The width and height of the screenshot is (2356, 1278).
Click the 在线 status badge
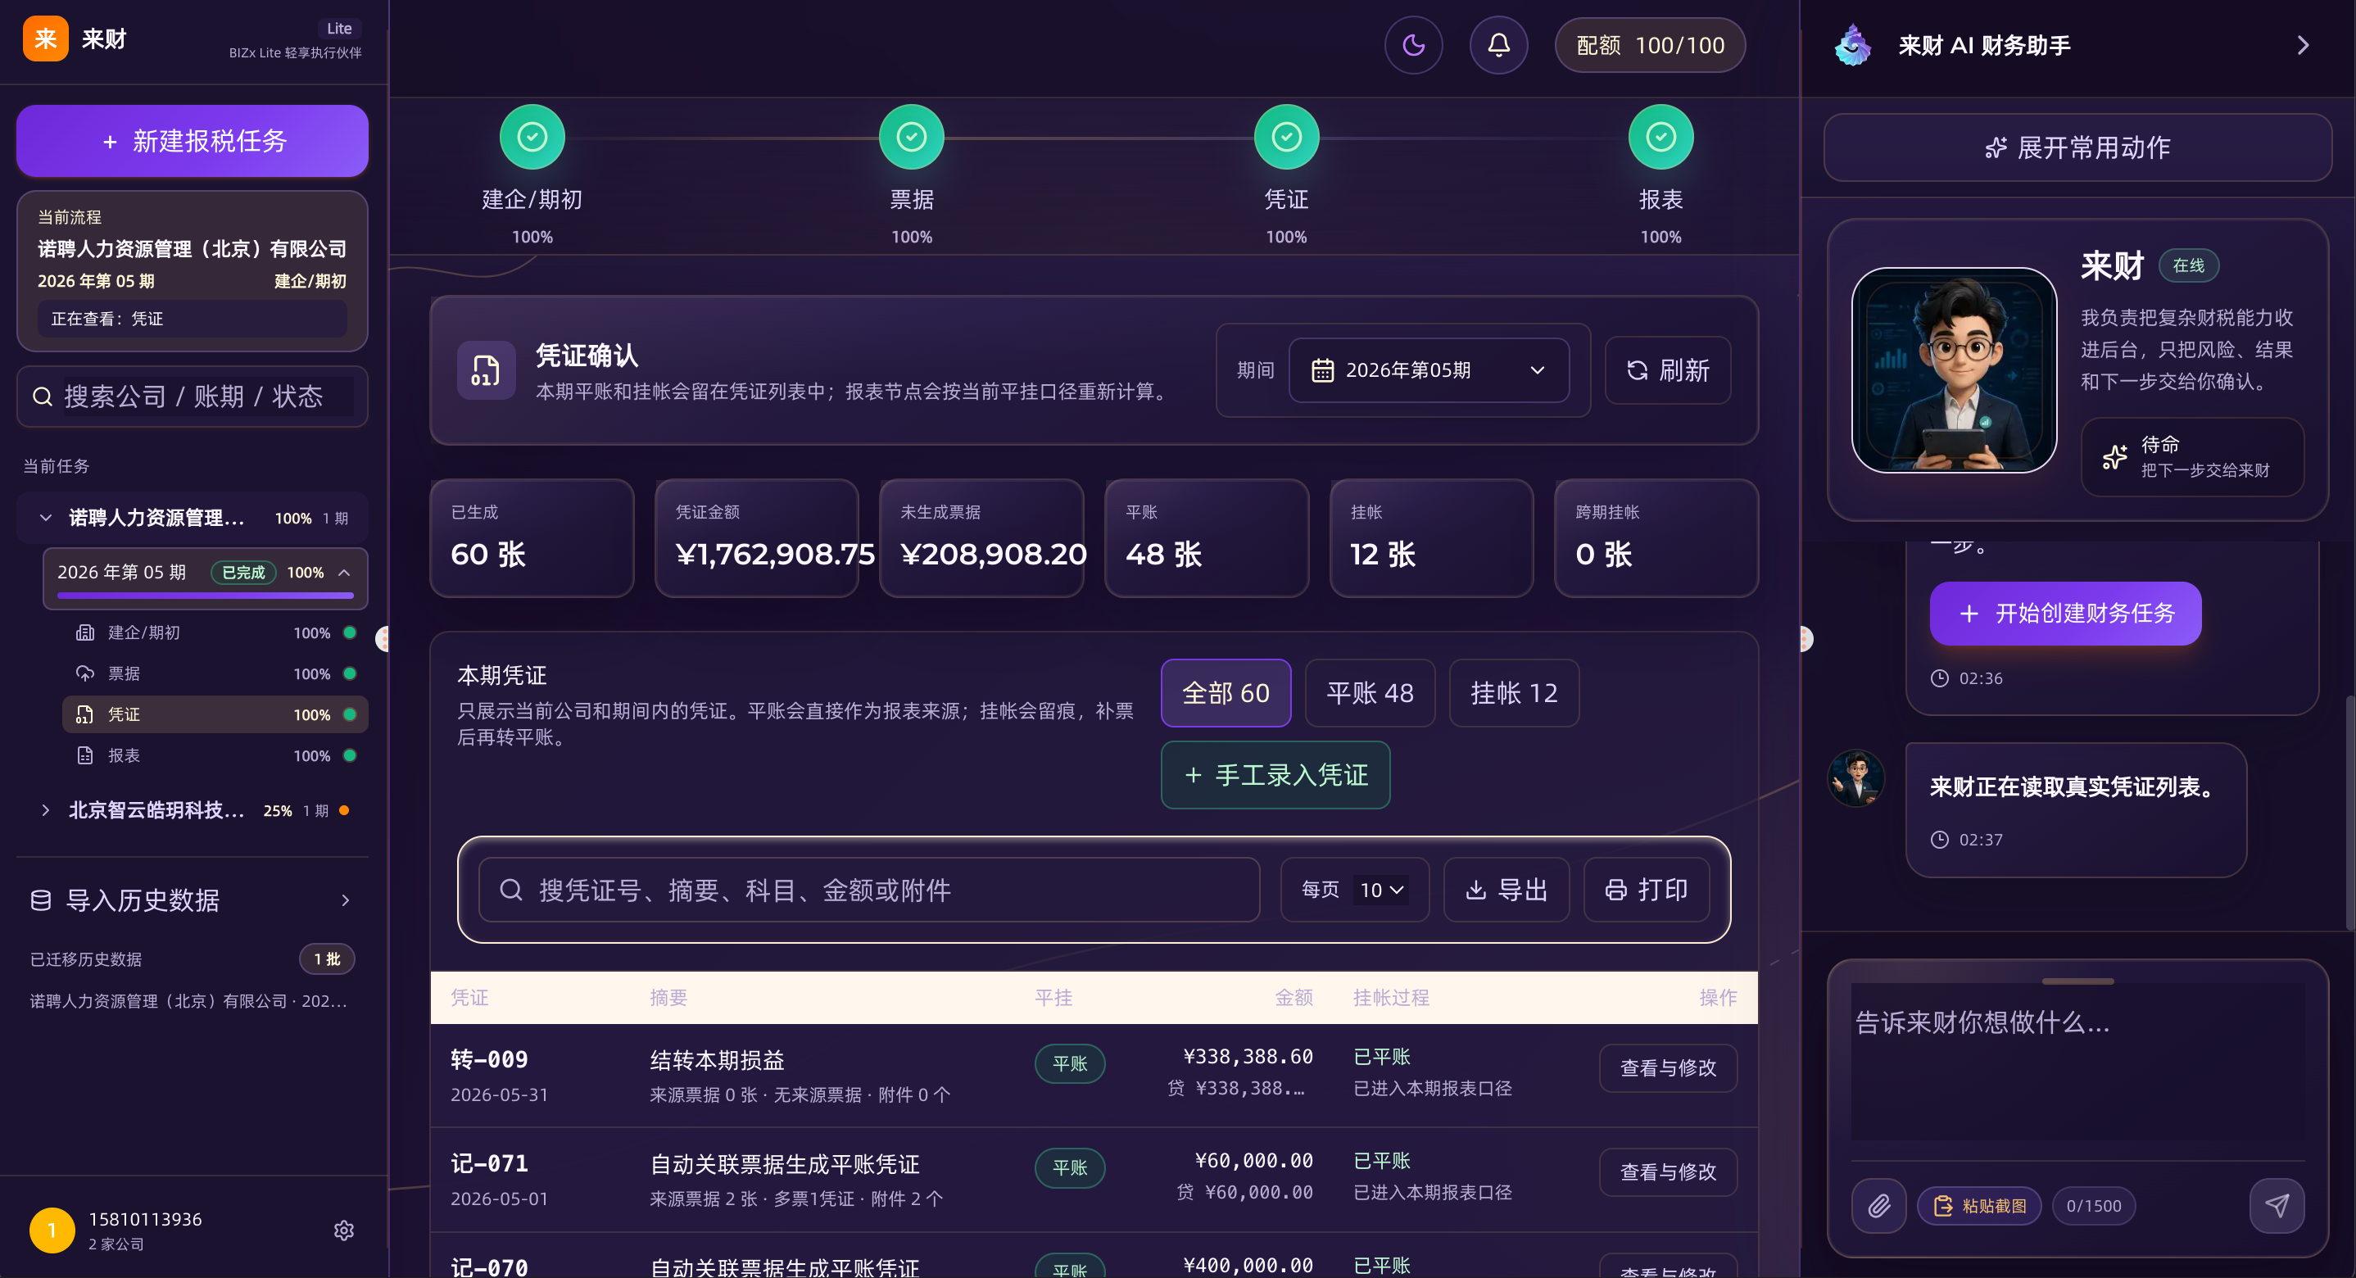pos(2189,265)
